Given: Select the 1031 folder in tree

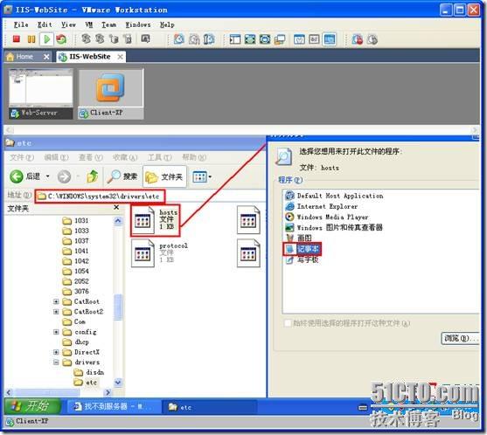Looking at the screenshot, I should pos(76,221).
